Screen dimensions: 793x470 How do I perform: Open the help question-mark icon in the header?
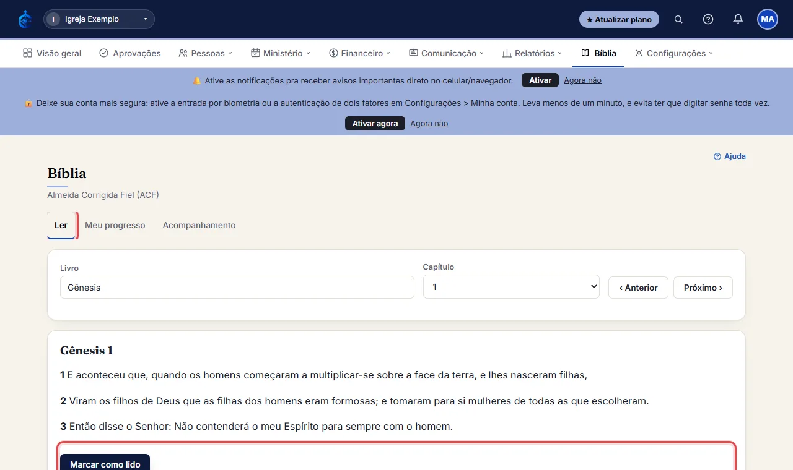(708, 19)
